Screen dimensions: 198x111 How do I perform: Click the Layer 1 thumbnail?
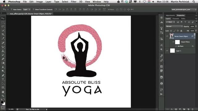click(172, 51)
